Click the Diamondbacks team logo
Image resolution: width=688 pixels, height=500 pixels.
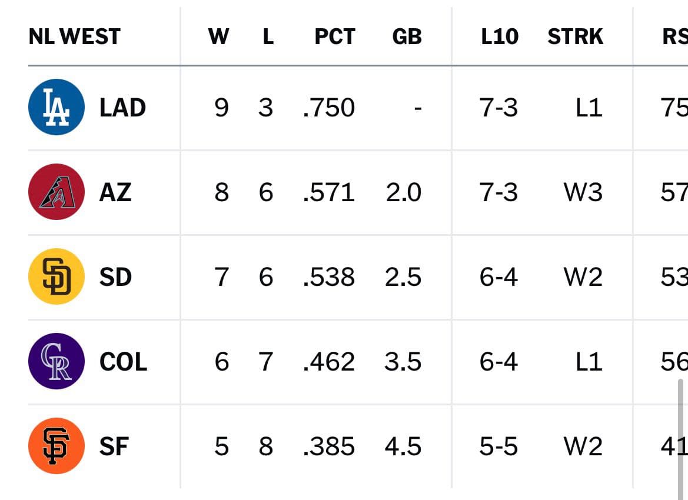[56, 192]
